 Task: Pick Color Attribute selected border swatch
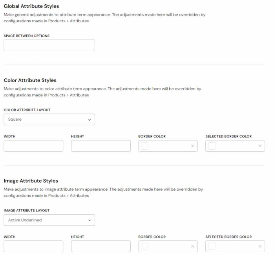tap(212, 146)
